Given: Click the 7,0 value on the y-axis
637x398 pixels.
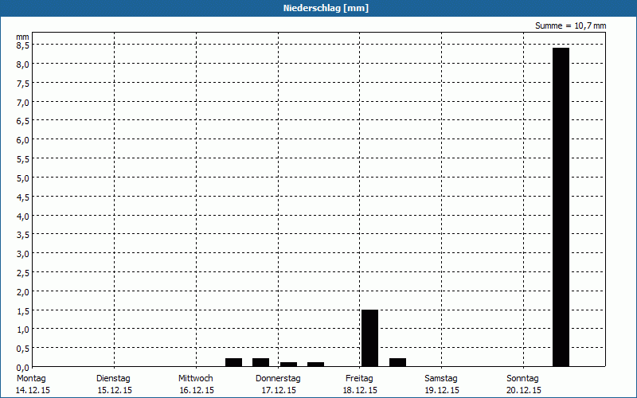Looking at the screenshot, I should [x=23, y=103].
